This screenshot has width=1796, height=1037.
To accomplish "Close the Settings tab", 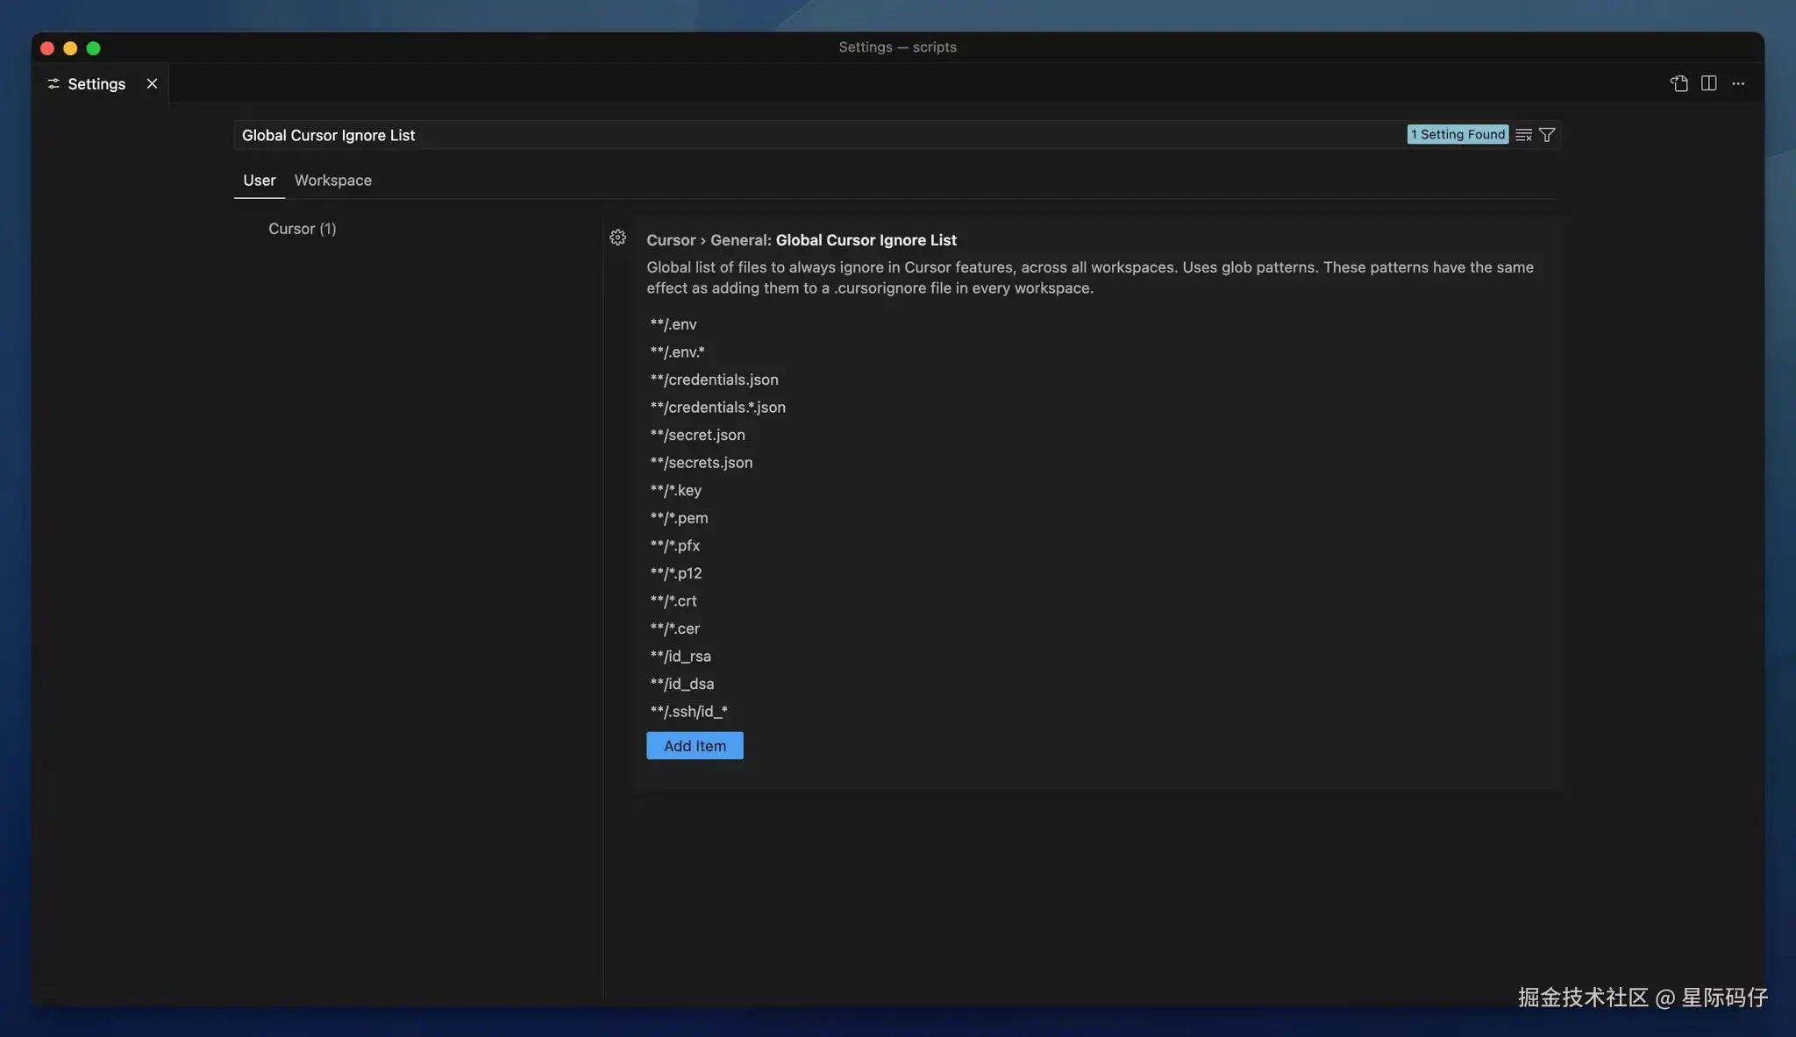I will (152, 83).
